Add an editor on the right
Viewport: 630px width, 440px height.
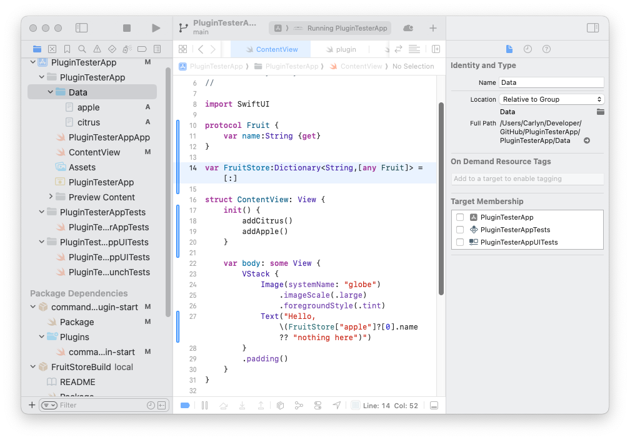click(x=436, y=49)
